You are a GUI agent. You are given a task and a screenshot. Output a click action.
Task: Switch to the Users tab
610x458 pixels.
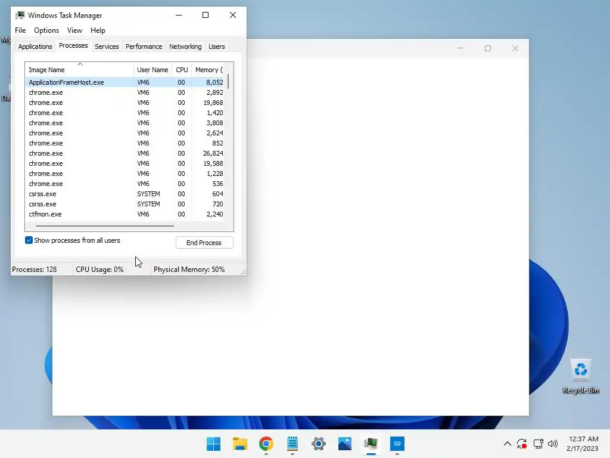click(217, 47)
